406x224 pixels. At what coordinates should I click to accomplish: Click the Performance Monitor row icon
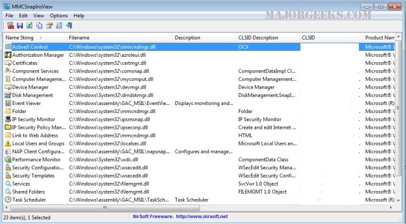pos(8,159)
